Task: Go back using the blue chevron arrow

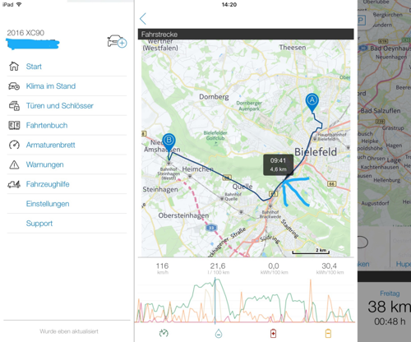Action: [143, 19]
